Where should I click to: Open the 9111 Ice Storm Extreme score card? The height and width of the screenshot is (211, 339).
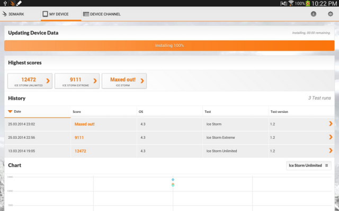click(x=77, y=81)
